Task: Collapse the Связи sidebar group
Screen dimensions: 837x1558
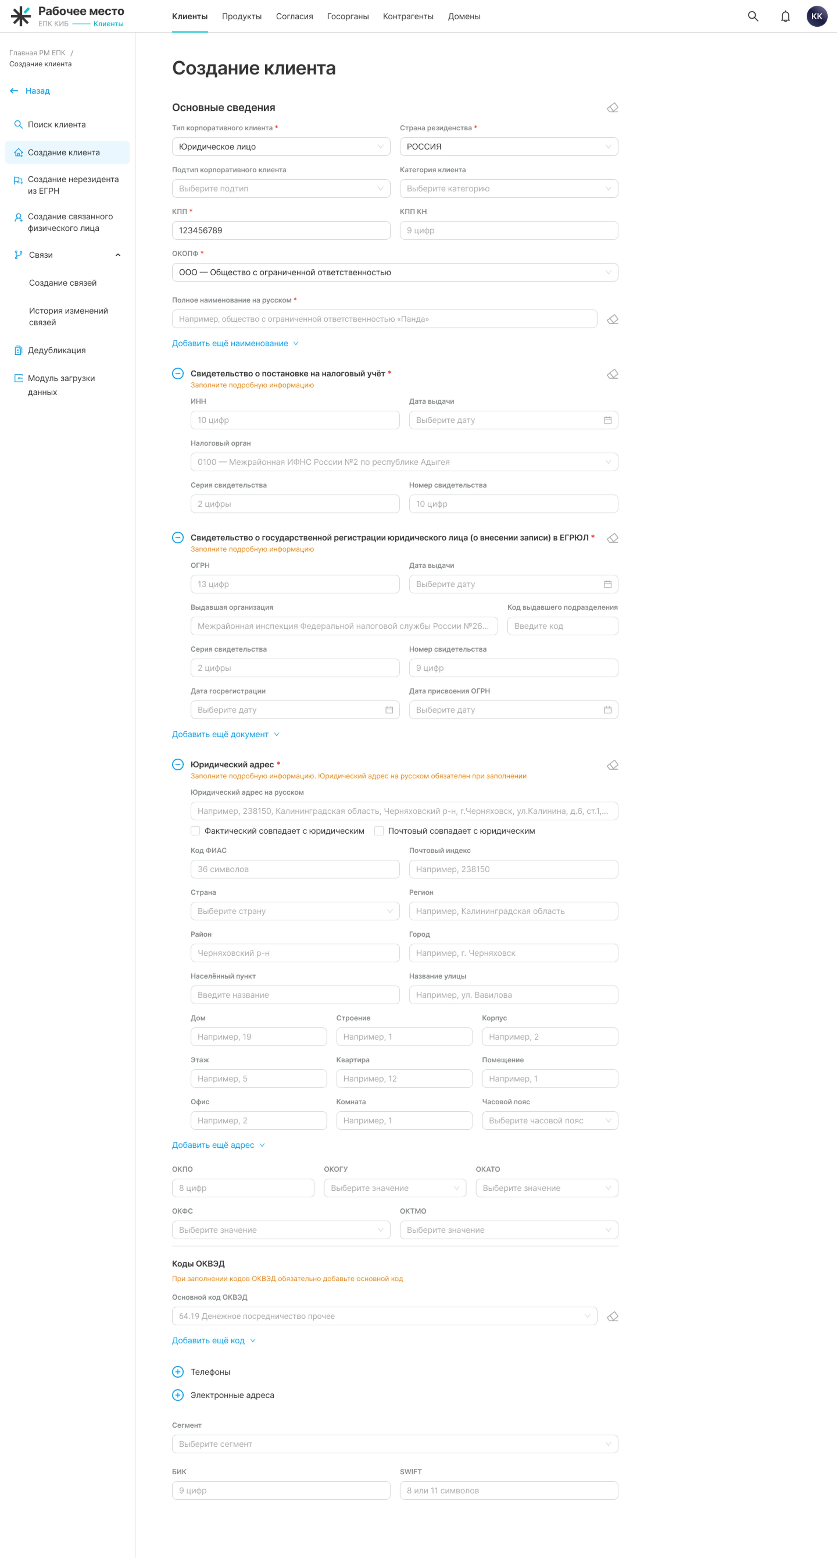Action: (x=118, y=255)
